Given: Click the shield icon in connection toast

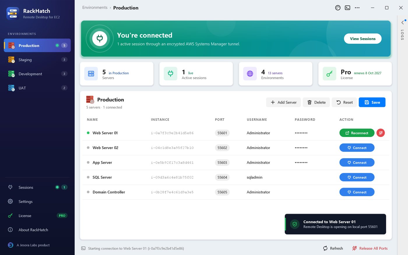Looking at the screenshot, I should click(295, 224).
